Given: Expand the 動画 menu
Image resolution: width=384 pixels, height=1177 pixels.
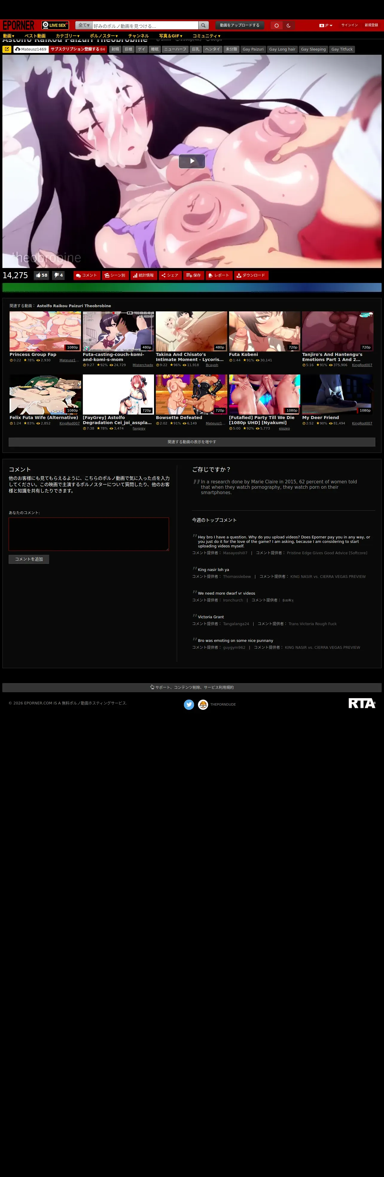Looking at the screenshot, I should pyautogui.click(x=9, y=36).
